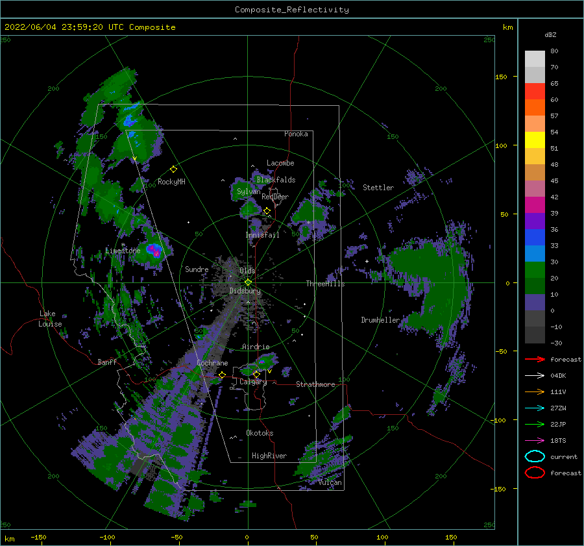Select the cyan 27ZW arrow in legend
The width and height of the screenshot is (584, 546).
(535, 408)
